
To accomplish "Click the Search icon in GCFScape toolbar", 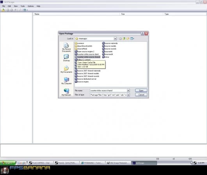I will pyautogui.click(x=20, y=10).
